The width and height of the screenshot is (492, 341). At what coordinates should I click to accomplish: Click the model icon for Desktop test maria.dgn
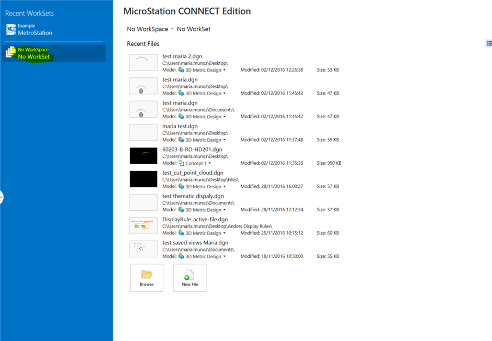tap(182, 93)
